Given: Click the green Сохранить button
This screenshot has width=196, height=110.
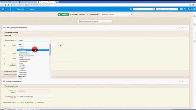Looking at the screenshot, I should 63,15.
